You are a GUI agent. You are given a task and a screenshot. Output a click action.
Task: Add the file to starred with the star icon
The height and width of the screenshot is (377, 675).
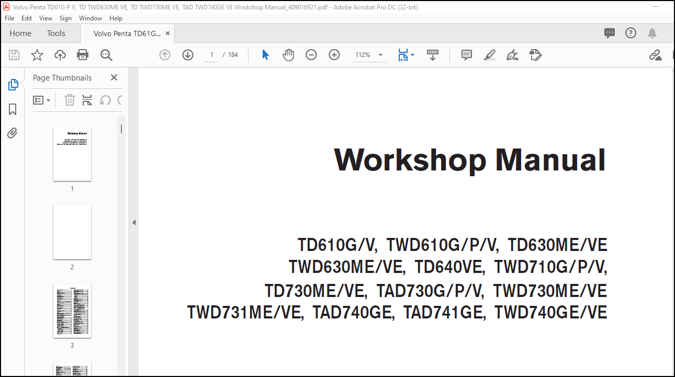click(x=37, y=55)
